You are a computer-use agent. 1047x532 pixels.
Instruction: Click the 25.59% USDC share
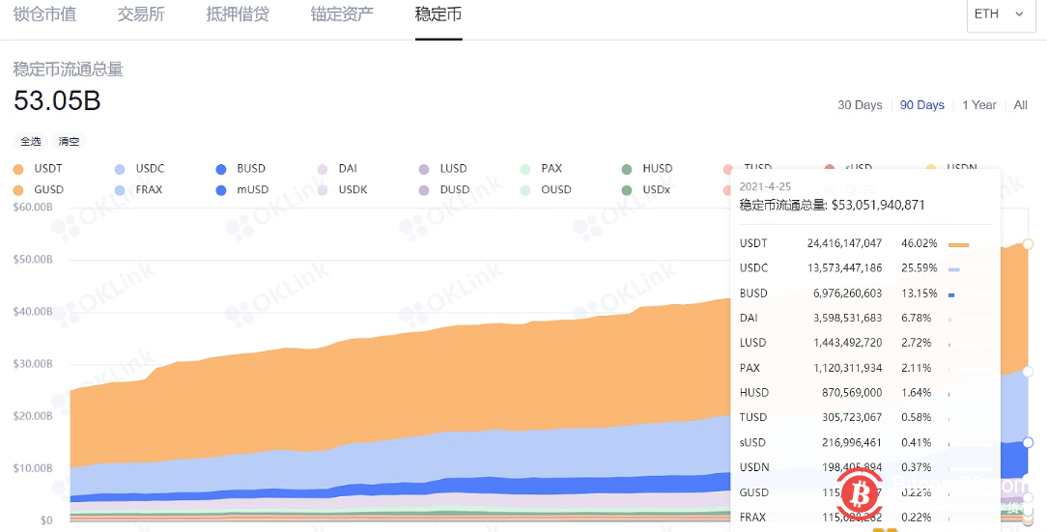919,268
